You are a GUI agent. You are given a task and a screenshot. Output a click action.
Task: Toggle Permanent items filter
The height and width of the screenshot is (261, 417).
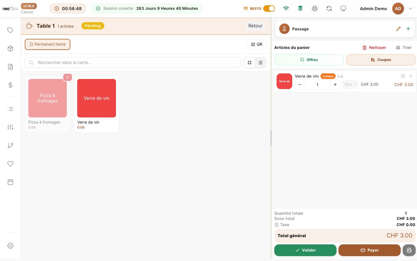48,44
